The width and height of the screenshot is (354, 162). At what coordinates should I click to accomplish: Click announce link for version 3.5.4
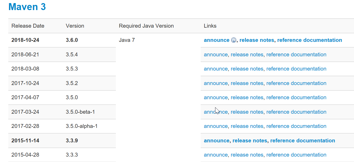click(216, 55)
